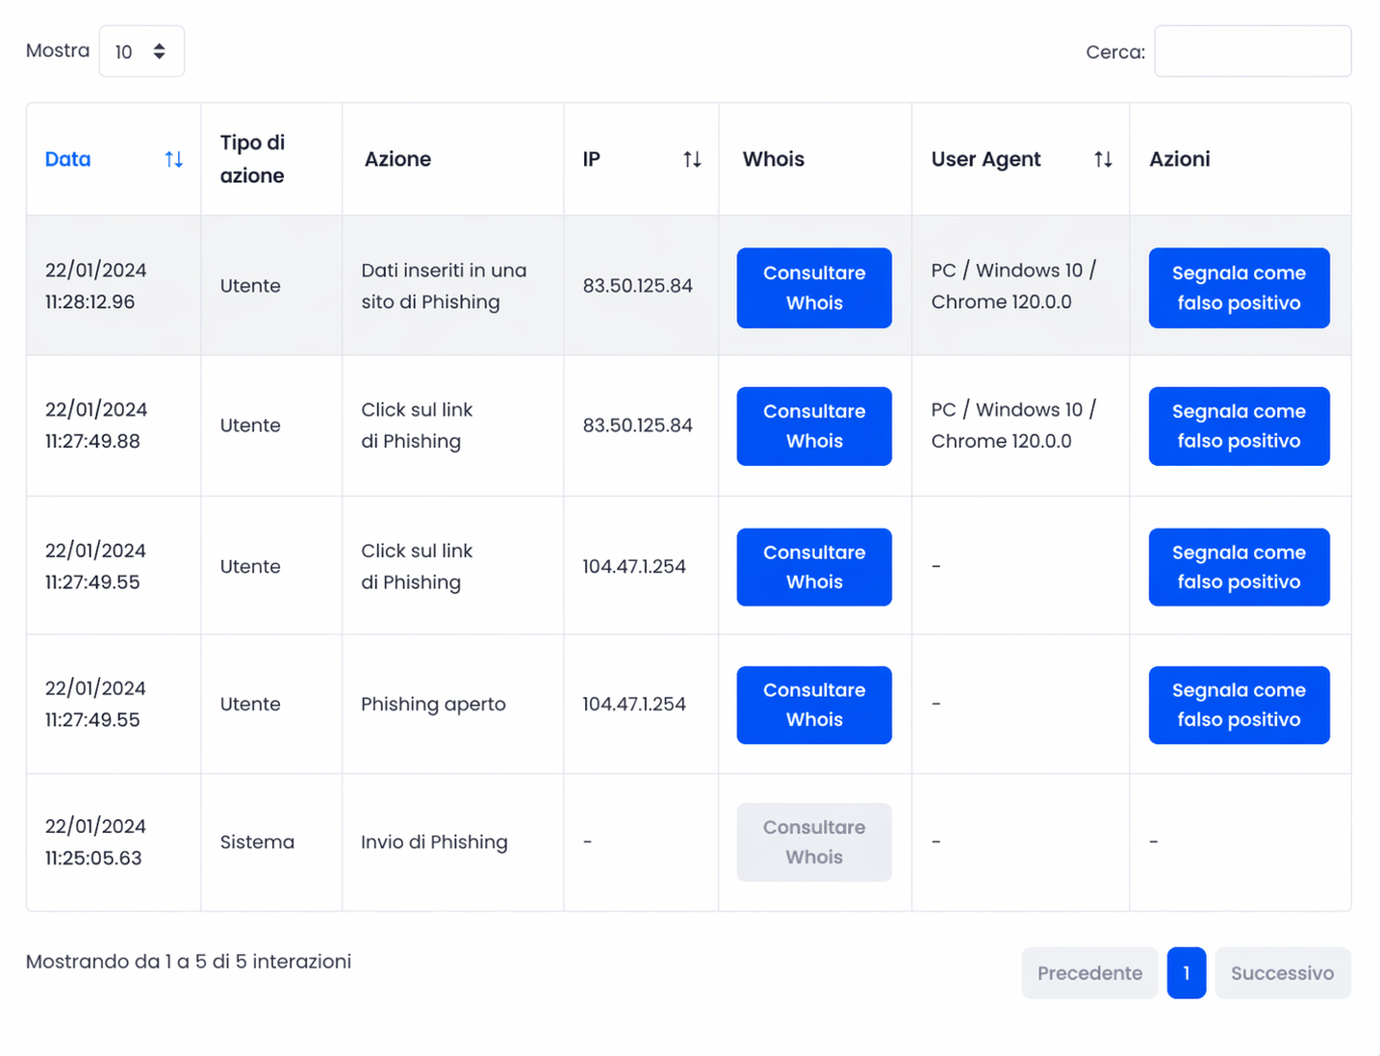Flag Phishing aperto row as falso positivo
Viewport: 1380px width, 1056px height.
pos(1239,705)
